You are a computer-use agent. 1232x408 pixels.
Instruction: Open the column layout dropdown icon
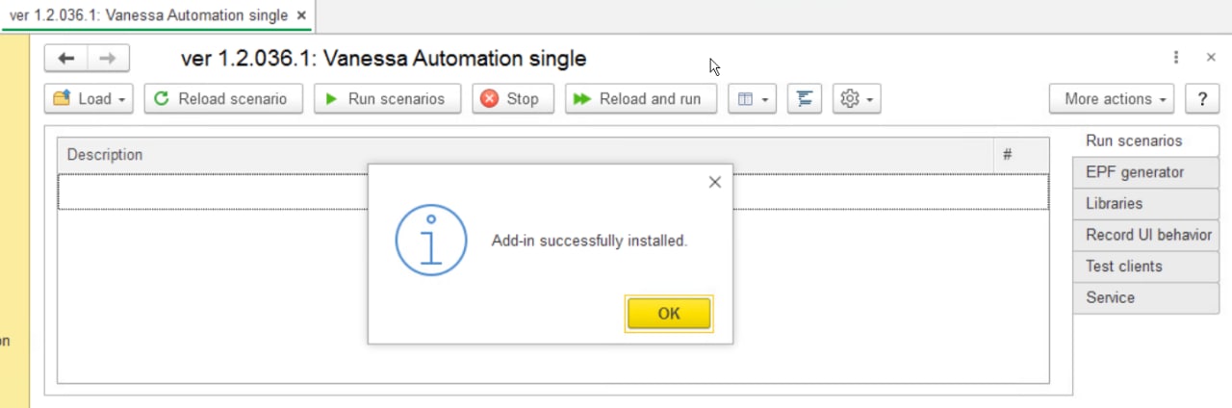tap(752, 99)
